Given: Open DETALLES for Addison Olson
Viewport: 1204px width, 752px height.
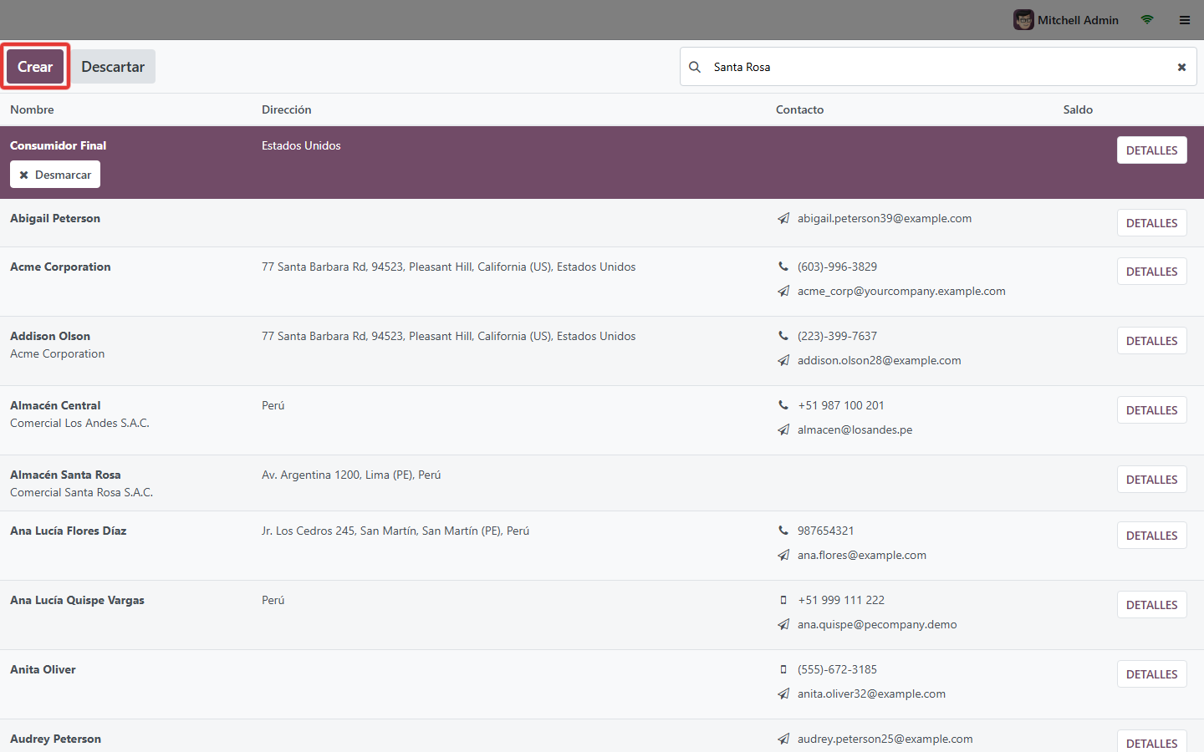Looking at the screenshot, I should pos(1151,341).
